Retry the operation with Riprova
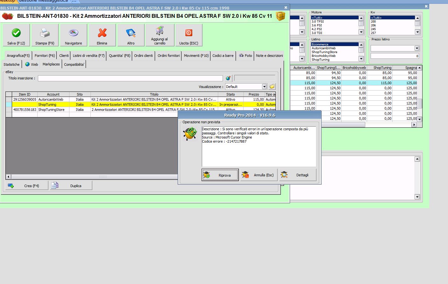Viewport: 448px width, 284px height. point(220,175)
